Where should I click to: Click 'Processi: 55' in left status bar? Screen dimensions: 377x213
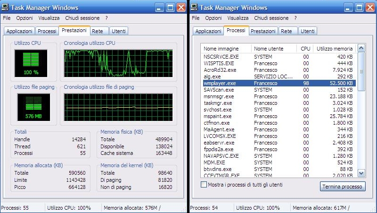coord(15,208)
